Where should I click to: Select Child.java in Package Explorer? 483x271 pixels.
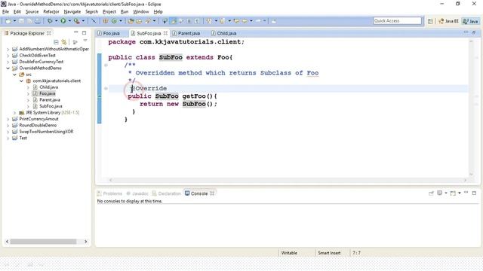tap(48, 87)
